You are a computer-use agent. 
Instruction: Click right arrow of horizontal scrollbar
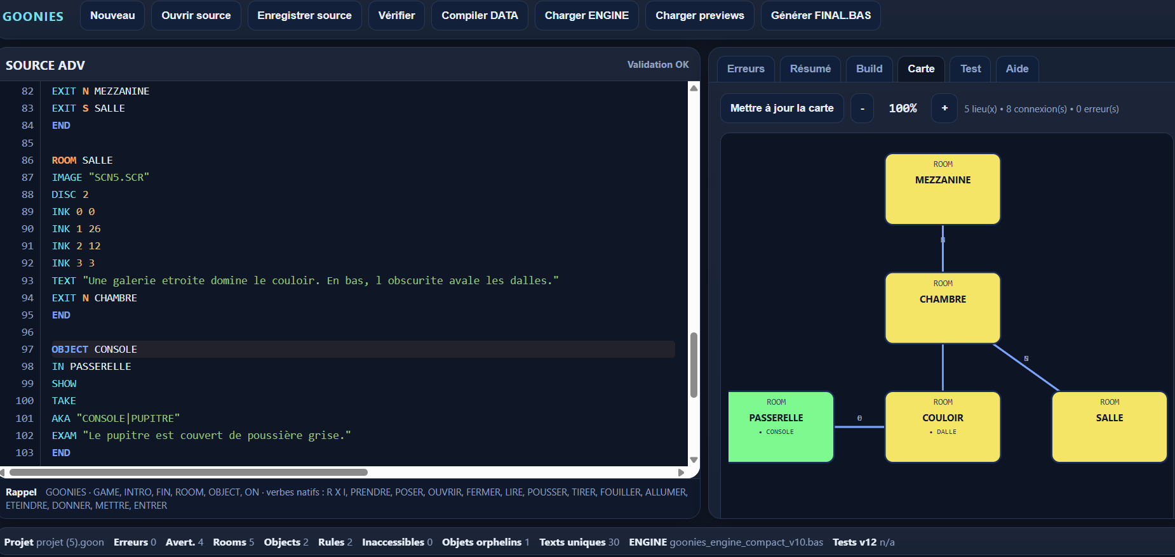coord(681,472)
